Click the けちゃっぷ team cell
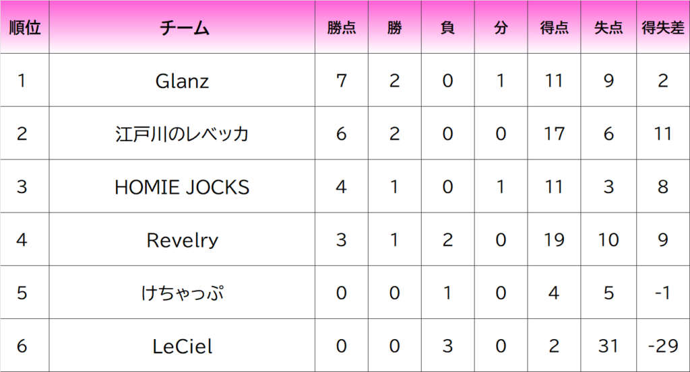Screen dimensions: 690x372 182,293
